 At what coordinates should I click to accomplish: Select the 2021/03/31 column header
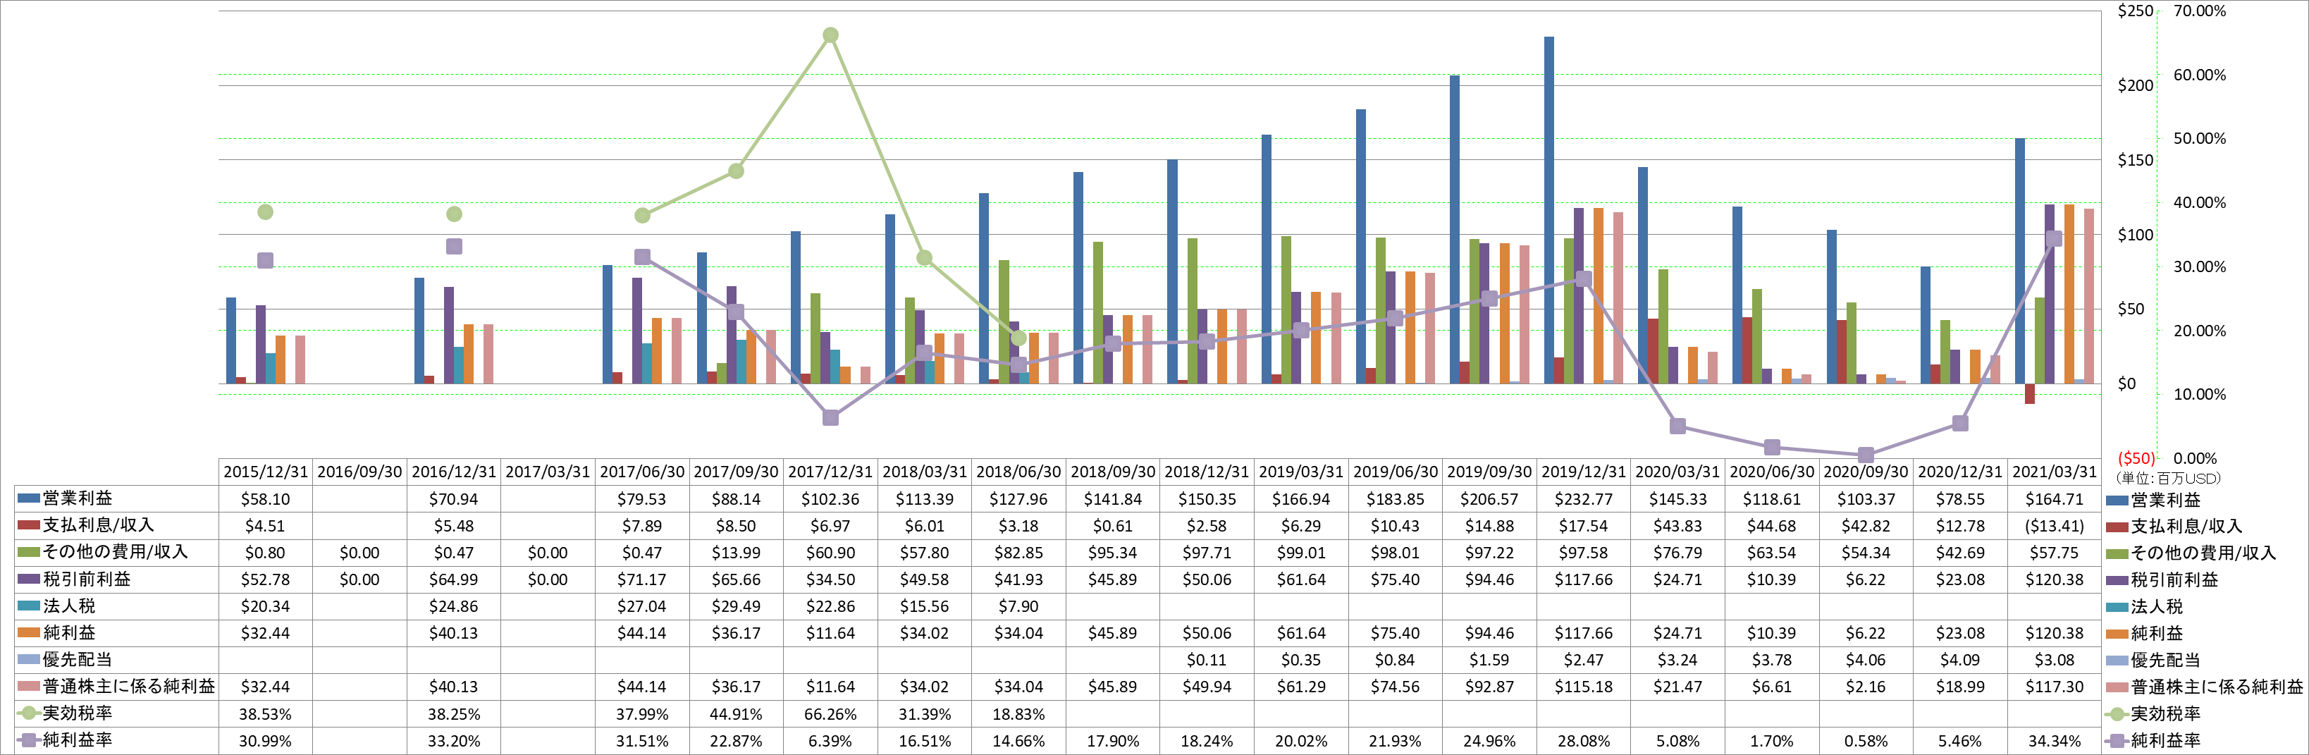[x=2055, y=472]
